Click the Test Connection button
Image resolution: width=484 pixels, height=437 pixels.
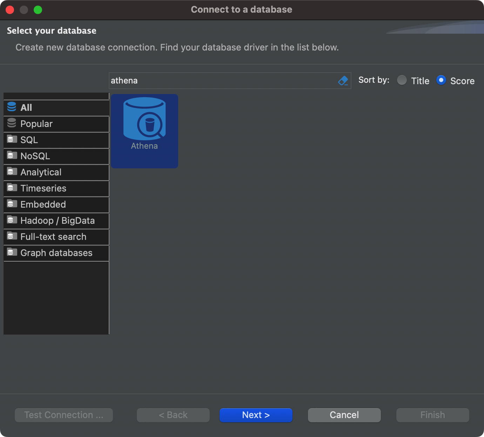(64, 415)
